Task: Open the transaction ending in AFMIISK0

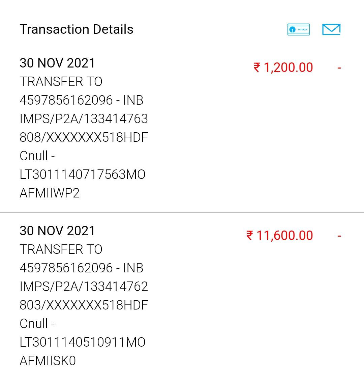Action: pyautogui.click(x=48, y=361)
